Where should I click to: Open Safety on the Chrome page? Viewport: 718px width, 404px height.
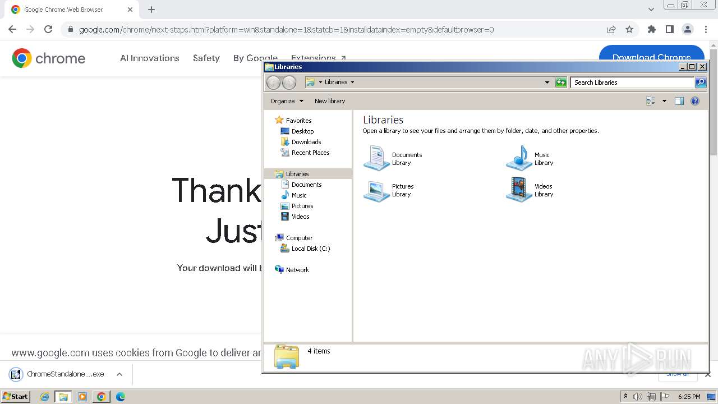tap(206, 58)
